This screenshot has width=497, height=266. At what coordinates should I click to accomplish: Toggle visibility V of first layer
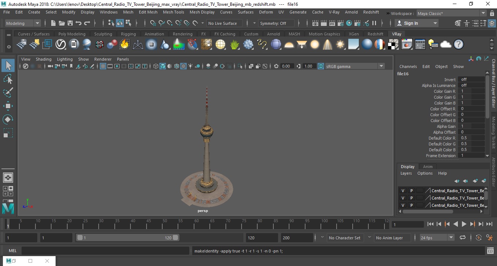[x=403, y=190]
